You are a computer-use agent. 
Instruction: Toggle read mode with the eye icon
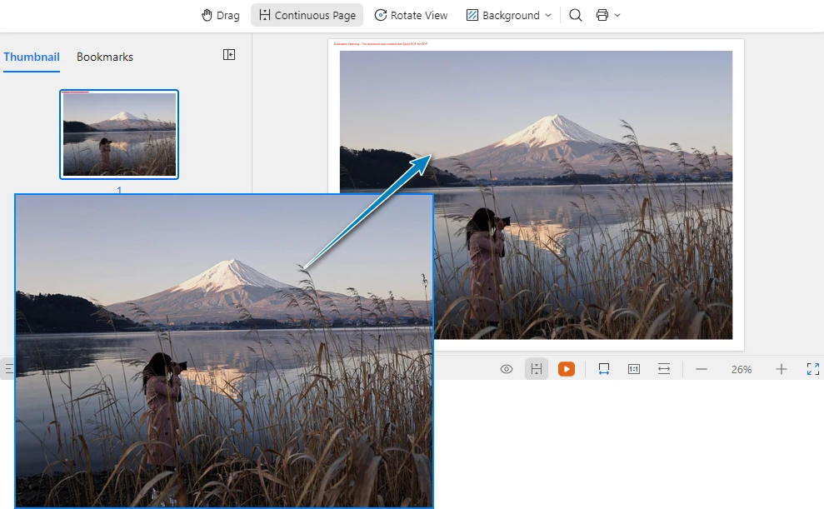click(506, 368)
